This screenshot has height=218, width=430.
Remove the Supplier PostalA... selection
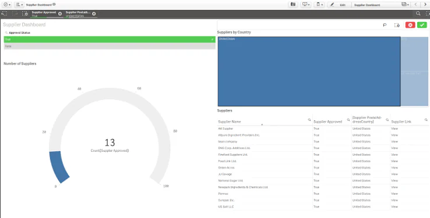tap(94, 14)
